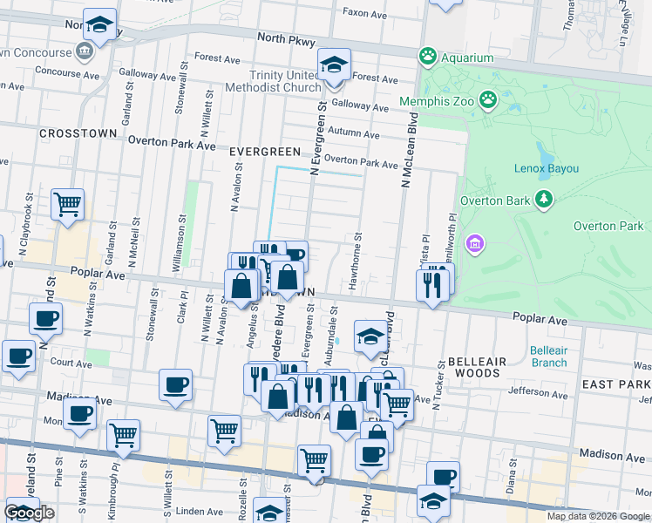Select the shopping bag marker on Madison Ave left cluster
This screenshot has width=652, height=523.
click(x=278, y=397)
